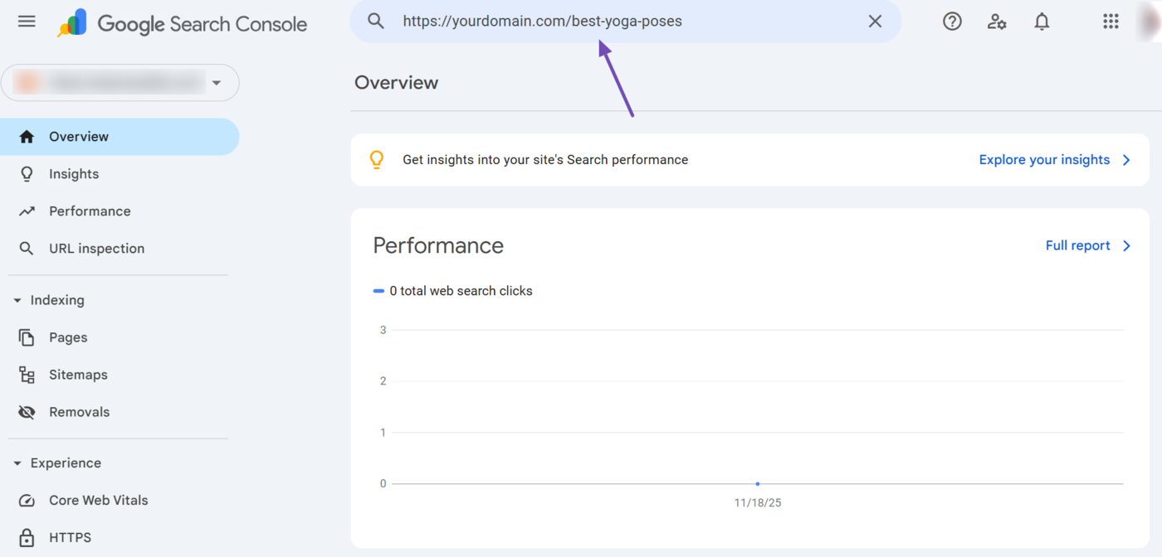The height and width of the screenshot is (557, 1162).
Task: Open the Google apps grid
Action: (x=1111, y=22)
